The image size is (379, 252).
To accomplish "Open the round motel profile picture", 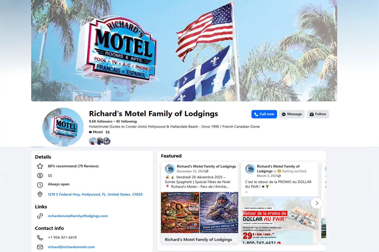I will 63,127.
